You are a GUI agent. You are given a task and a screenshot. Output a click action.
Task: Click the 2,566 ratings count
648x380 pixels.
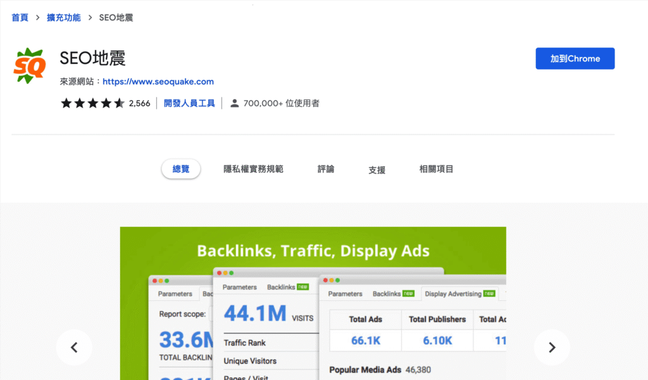coord(140,103)
